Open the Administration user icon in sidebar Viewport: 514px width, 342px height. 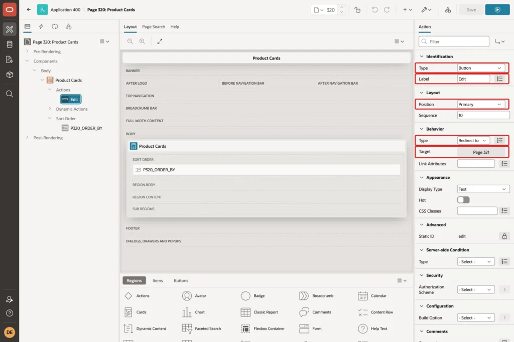pos(10,299)
